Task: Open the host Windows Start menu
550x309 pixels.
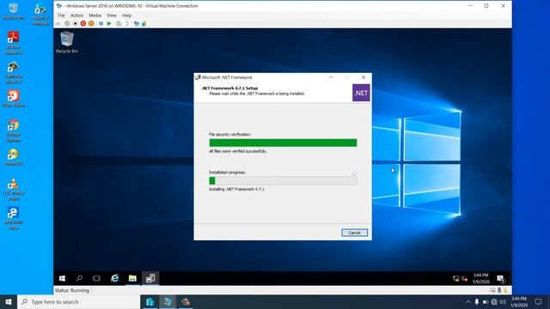Action: (9, 301)
